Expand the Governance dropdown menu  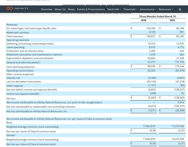(148, 9)
